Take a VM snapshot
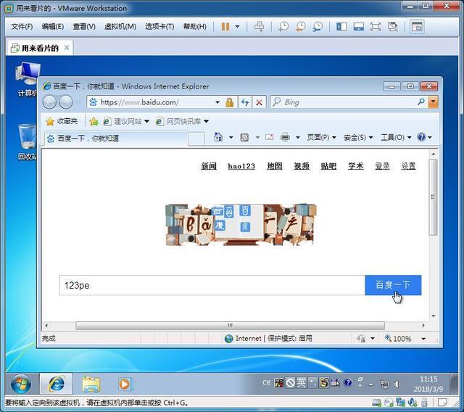 tap(283, 27)
